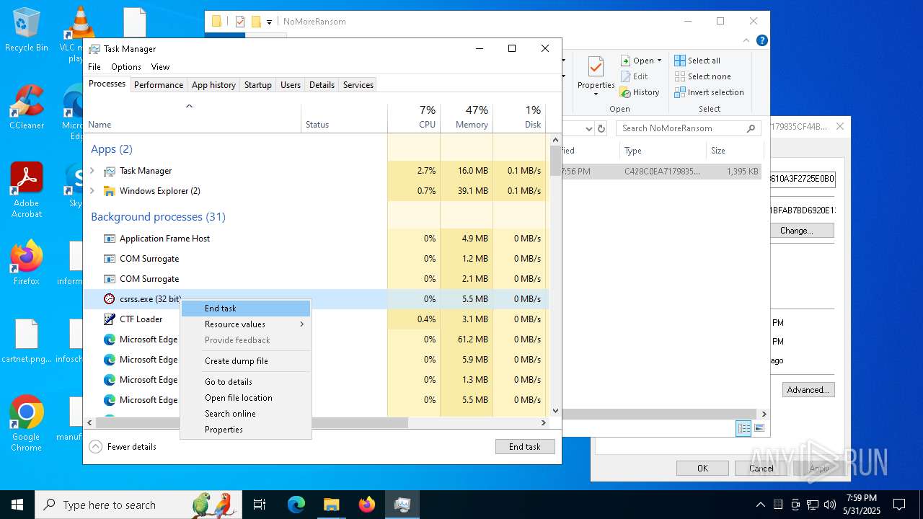
Task: Click Select none in Explorer ribbon
Action: coord(702,76)
